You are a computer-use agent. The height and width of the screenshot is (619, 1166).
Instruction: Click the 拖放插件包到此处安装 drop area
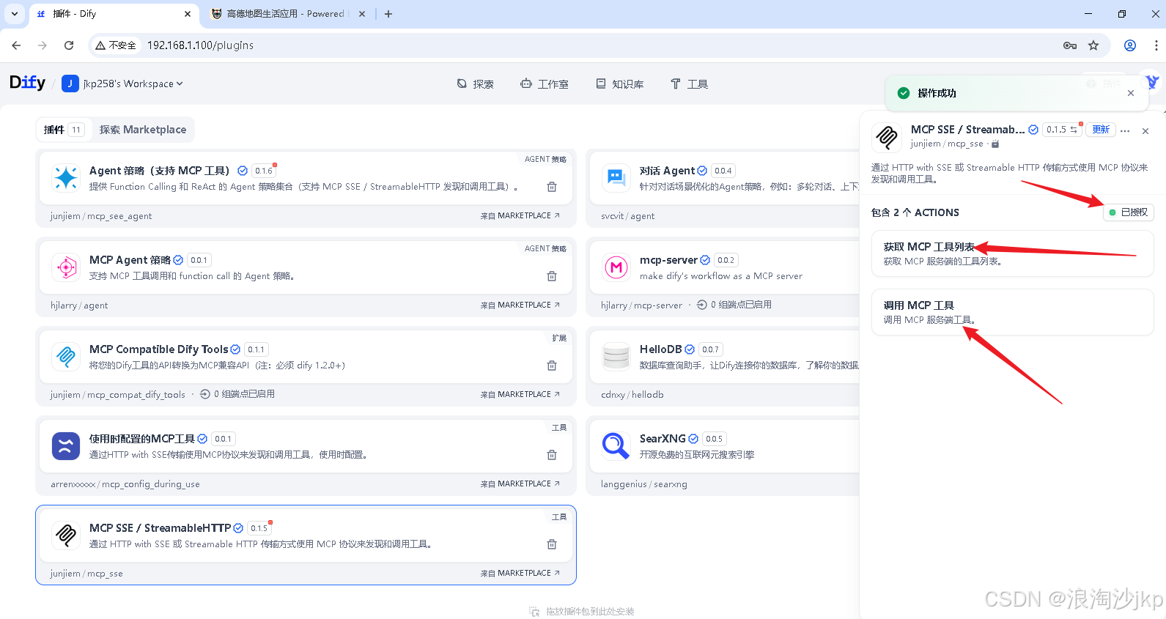(582, 611)
